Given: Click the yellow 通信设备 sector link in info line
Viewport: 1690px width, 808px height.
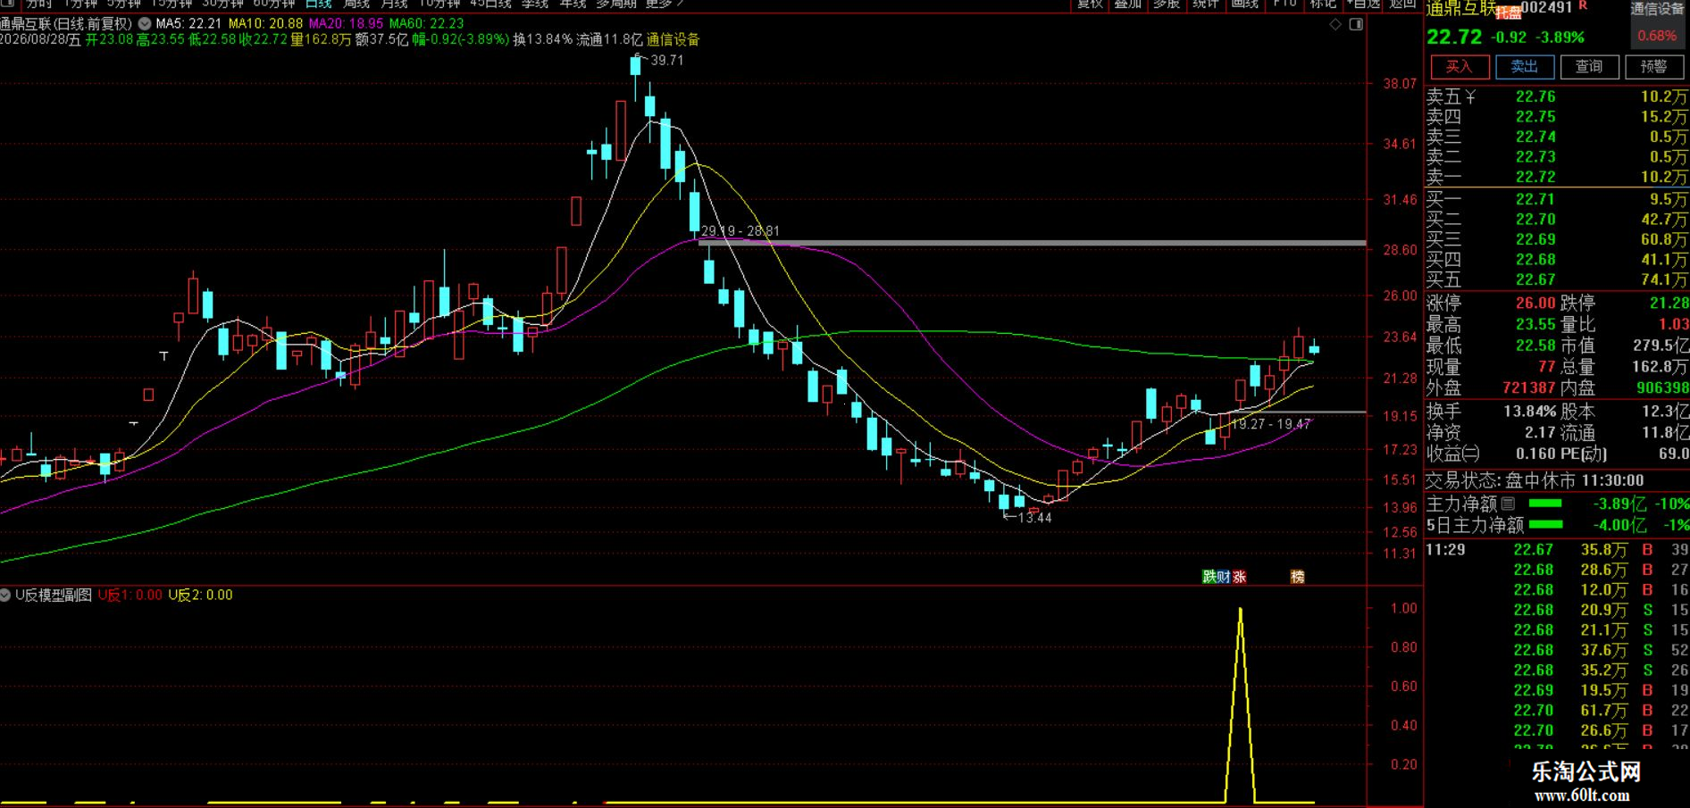Looking at the screenshot, I should (673, 39).
